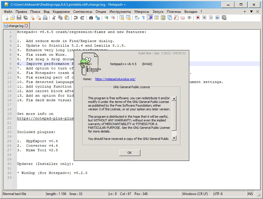Viewport: 263px width, 199px height.
Task: Toggle show all characters pilcrow icon
Action: tap(143, 18)
